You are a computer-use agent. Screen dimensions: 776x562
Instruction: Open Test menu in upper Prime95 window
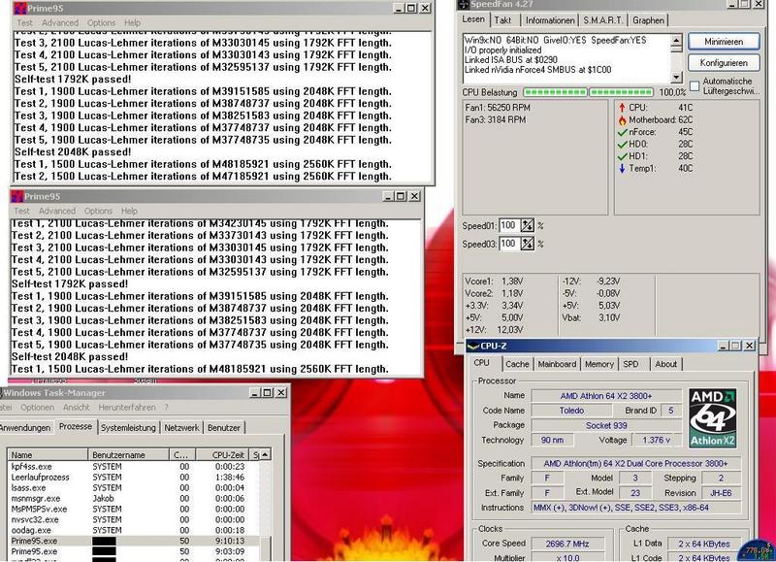[x=24, y=22]
